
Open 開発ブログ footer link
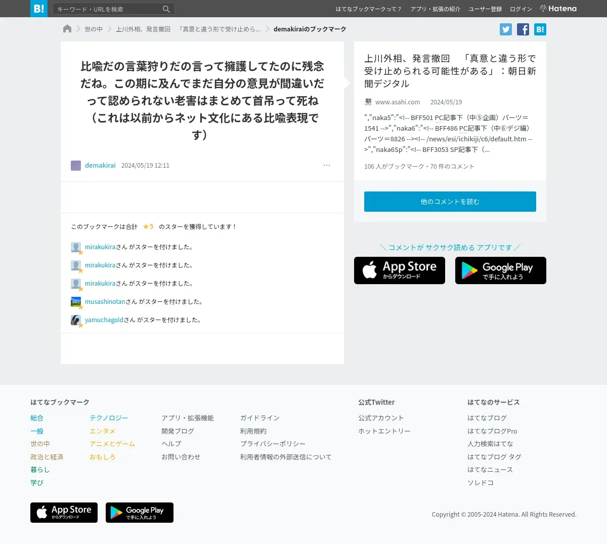pyautogui.click(x=178, y=431)
